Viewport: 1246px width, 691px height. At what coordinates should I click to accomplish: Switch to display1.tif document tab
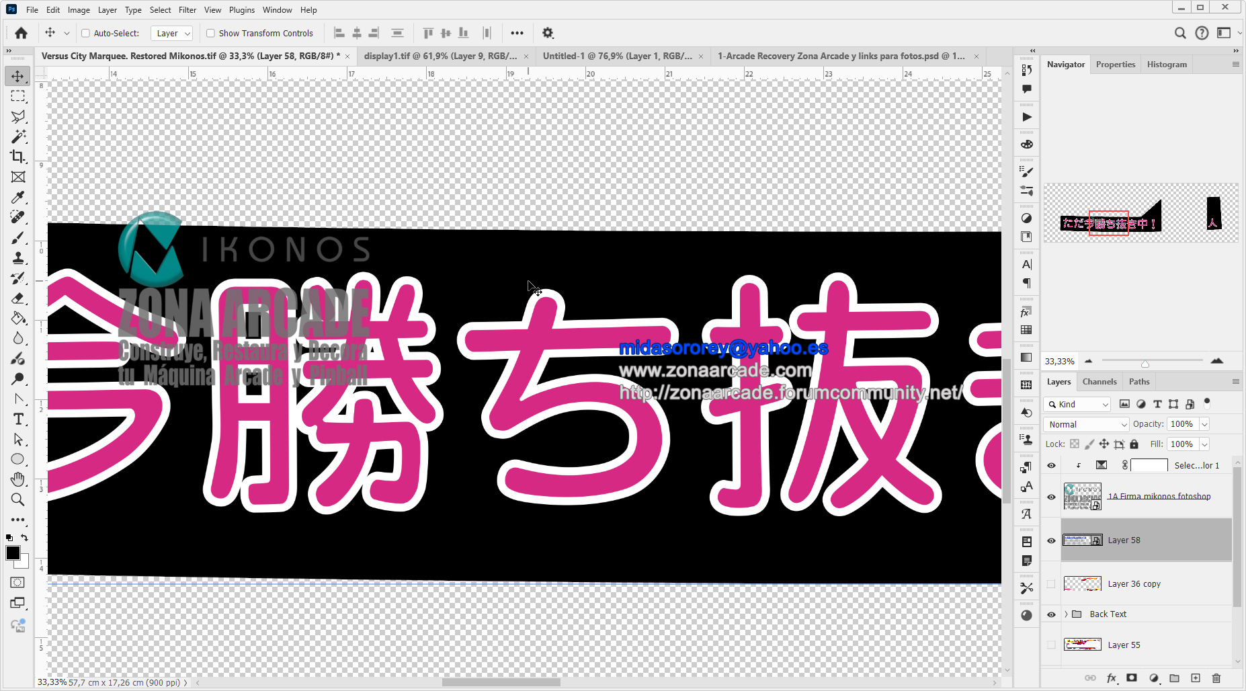(440, 56)
